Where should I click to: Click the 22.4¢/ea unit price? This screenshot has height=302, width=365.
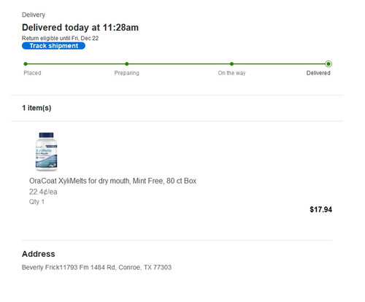click(43, 192)
